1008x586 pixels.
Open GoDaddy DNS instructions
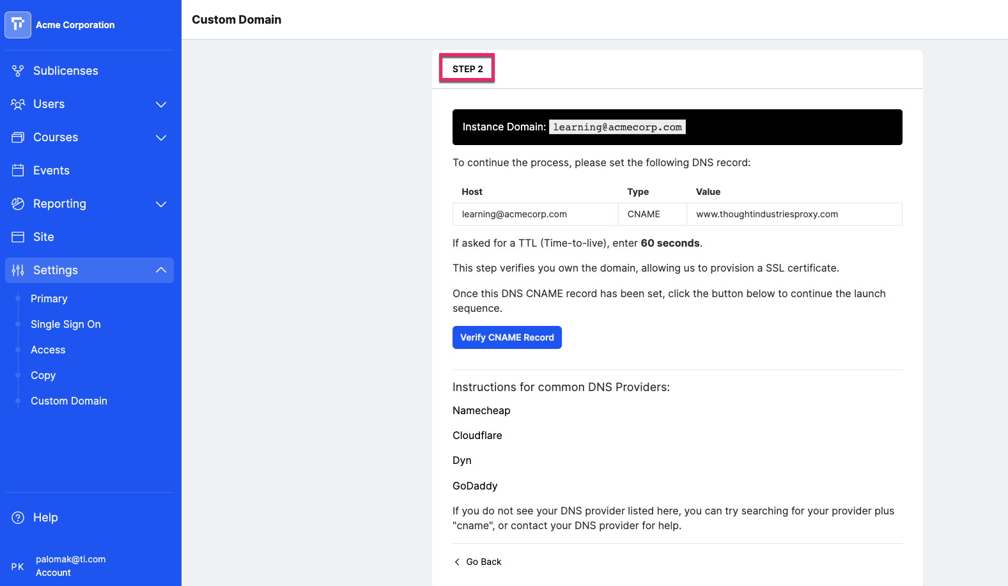[475, 486]
